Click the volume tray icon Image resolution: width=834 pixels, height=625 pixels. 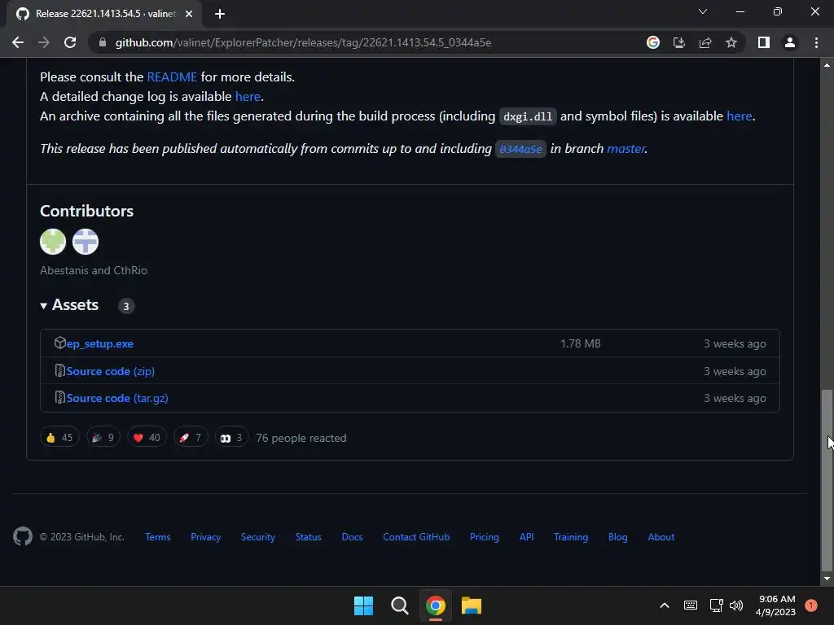tap(736, 605)
